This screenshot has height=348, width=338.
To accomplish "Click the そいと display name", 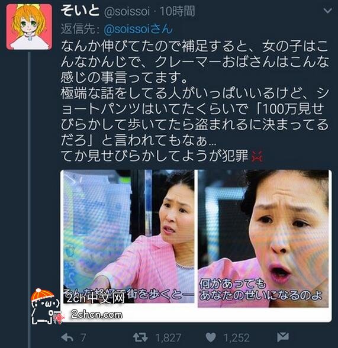I will (x=80, y=11).
